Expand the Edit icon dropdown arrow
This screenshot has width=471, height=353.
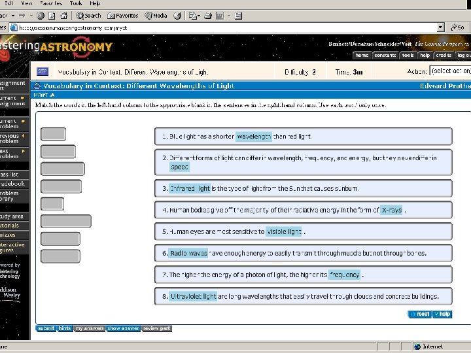click(x=228, y=16)
